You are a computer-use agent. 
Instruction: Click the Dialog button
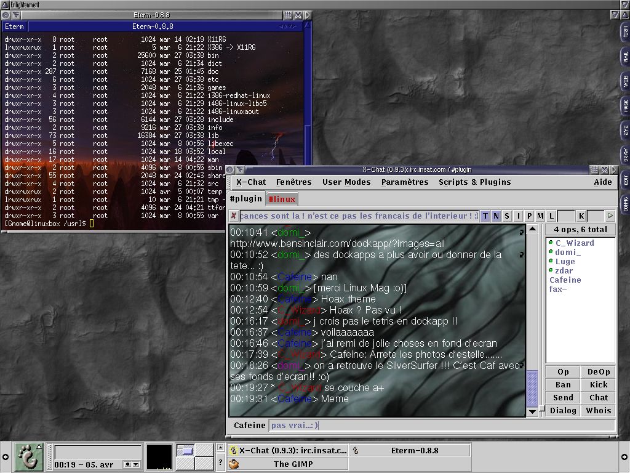pyautogui.click(x=563, y=411)
